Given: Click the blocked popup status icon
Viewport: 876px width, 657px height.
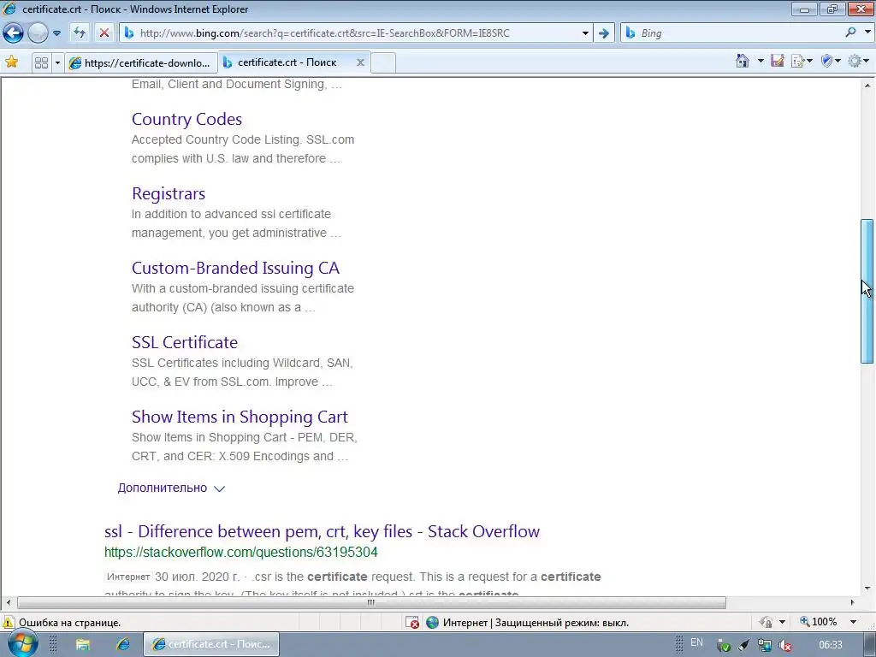Looking at the screenshot, I should pos(412,623).
